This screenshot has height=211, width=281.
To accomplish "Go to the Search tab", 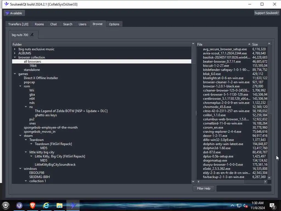I will (x=68, y=24).
